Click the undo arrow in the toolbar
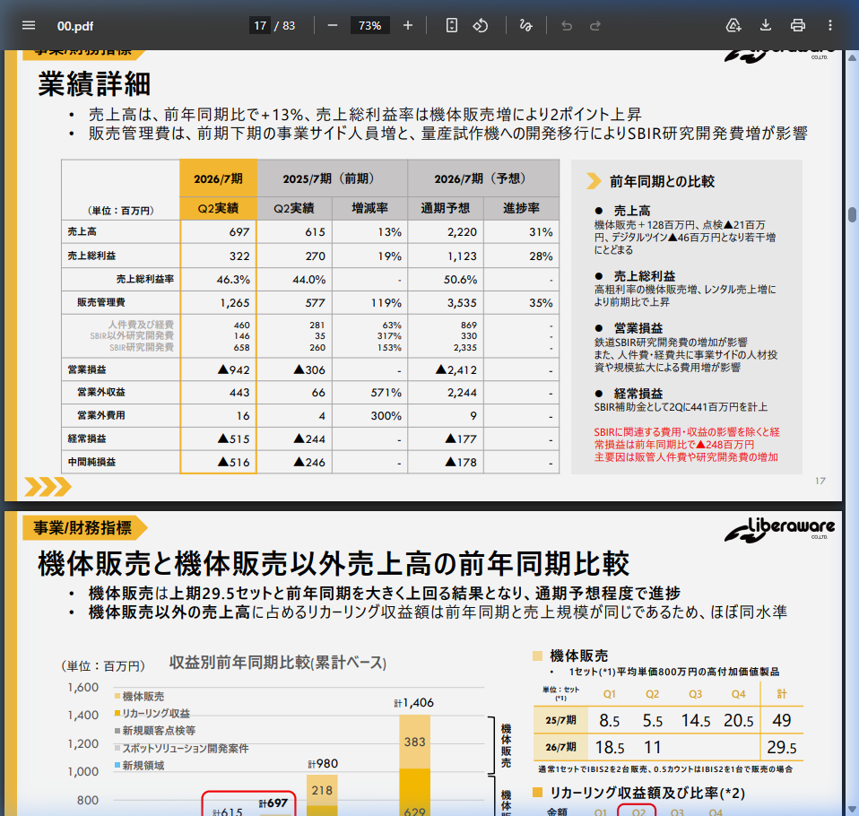This screenshot has width=859, height=816. pos(567,25)
